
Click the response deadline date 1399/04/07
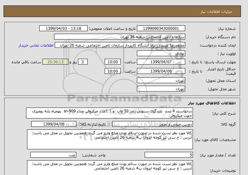pyautogui.click(x=161, y=62)
